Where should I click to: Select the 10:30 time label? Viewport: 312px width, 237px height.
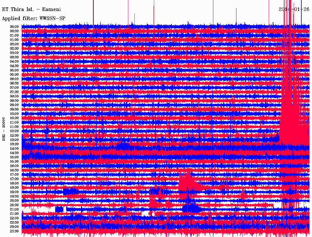14,118
